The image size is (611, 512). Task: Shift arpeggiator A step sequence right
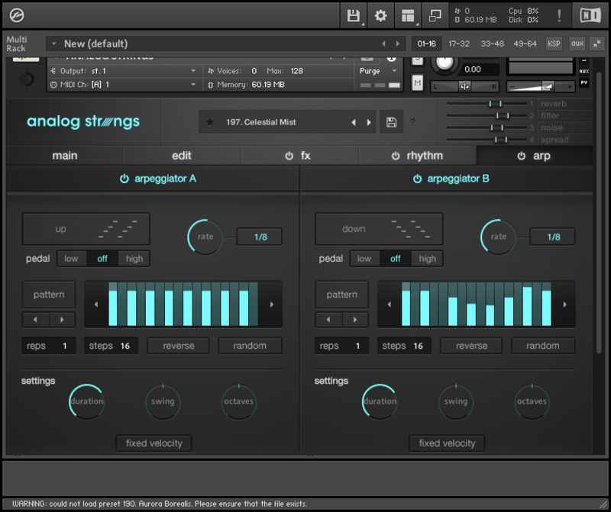pos(272,304)
